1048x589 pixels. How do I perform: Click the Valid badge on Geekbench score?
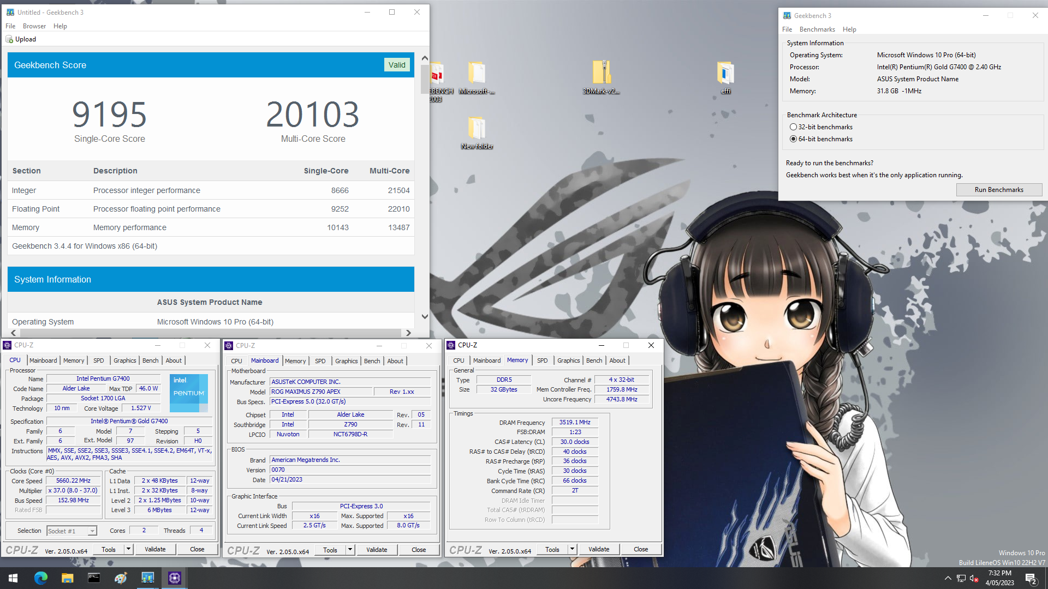(397, 65)
